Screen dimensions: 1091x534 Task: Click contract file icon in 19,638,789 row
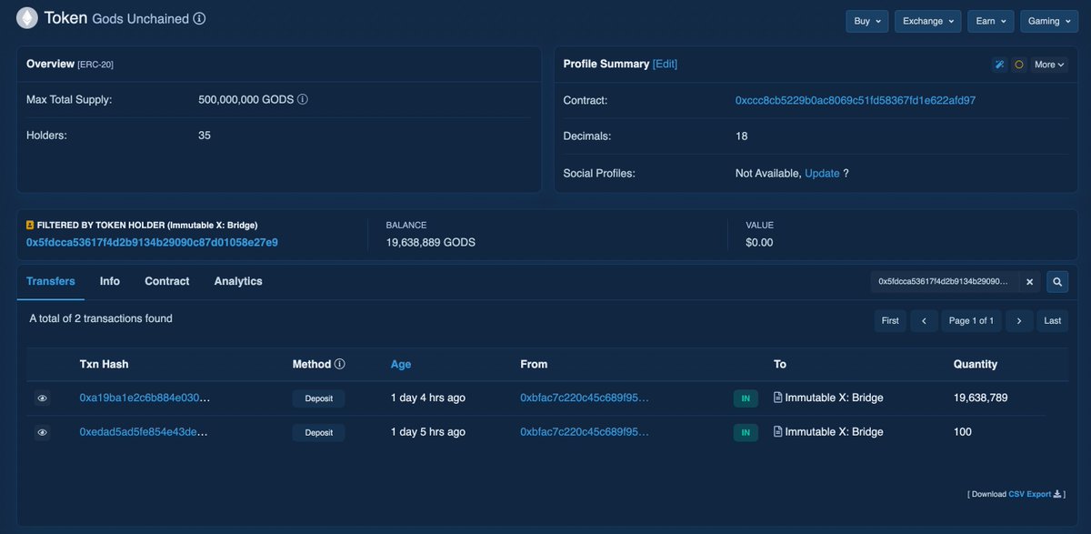[x=777, y=398]
